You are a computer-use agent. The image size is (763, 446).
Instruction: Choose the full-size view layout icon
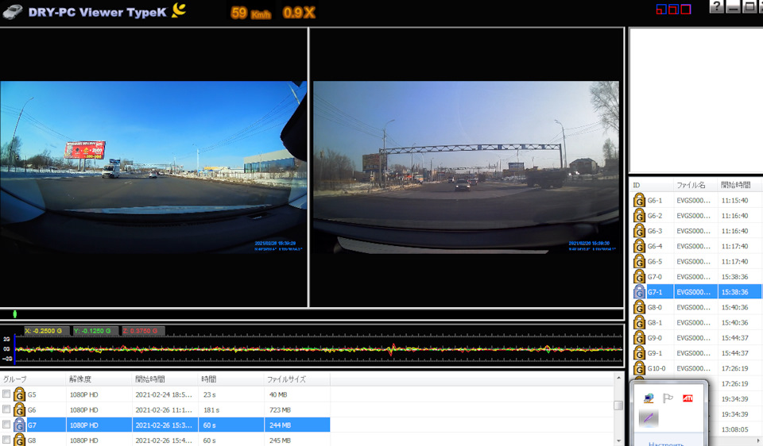coord(686,10)
